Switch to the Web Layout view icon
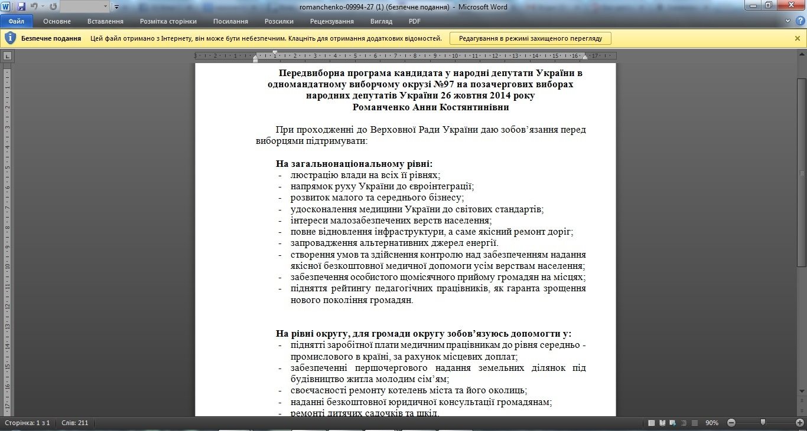The image size is (807, 431). tap(672, 423)
